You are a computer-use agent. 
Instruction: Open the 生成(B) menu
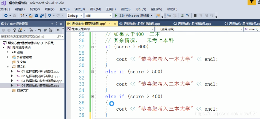(x=65, y=9)
